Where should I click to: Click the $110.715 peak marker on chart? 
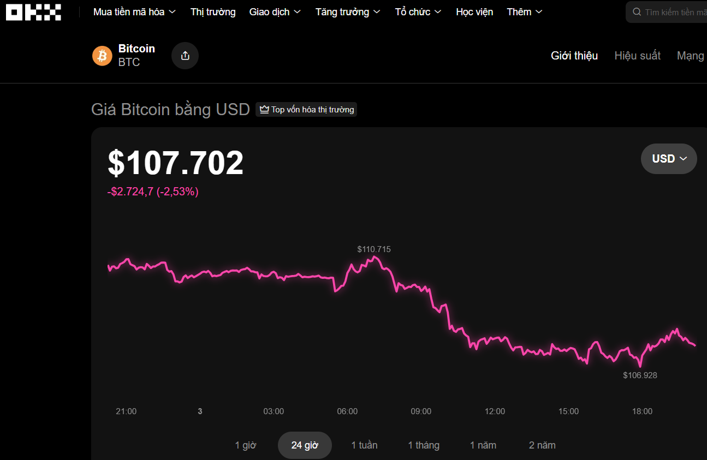(374, 249)
